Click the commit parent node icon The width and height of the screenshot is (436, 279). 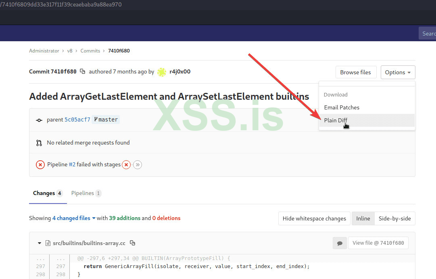click(x=39, y=120)
